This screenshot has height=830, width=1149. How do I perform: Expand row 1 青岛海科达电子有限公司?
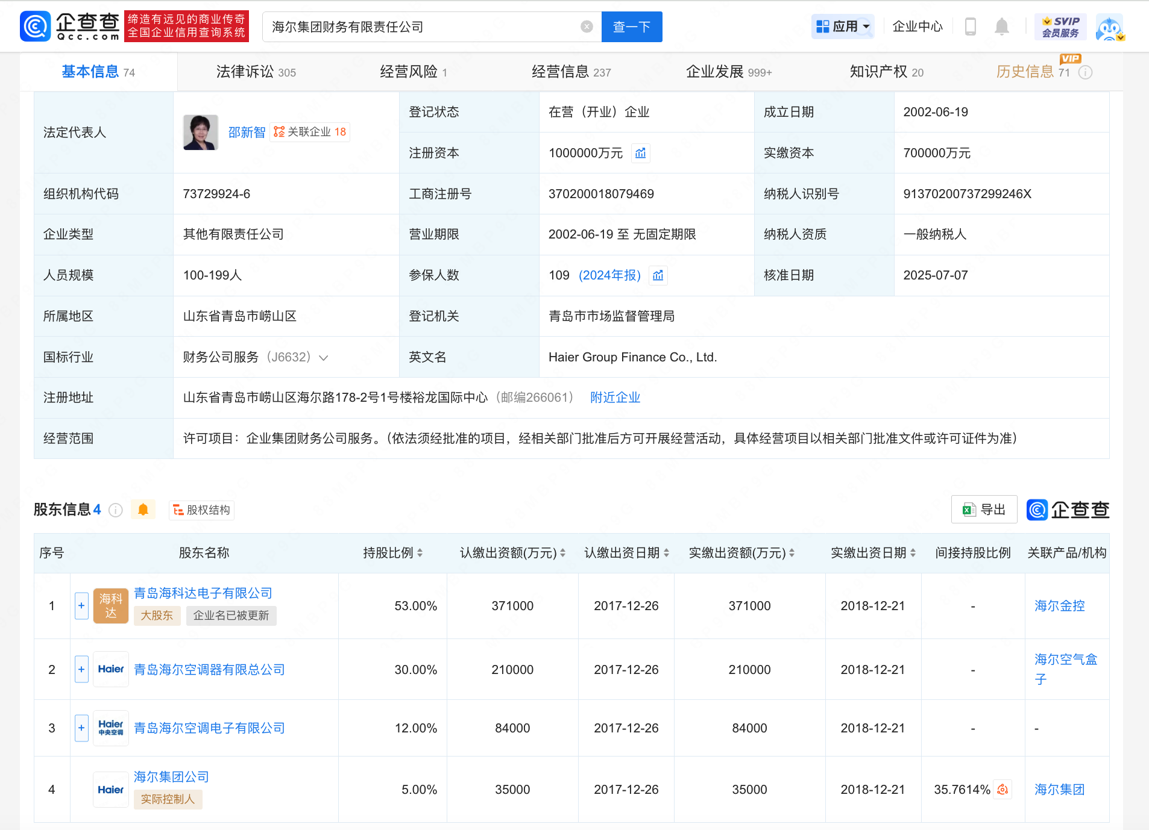coord(81,606)
